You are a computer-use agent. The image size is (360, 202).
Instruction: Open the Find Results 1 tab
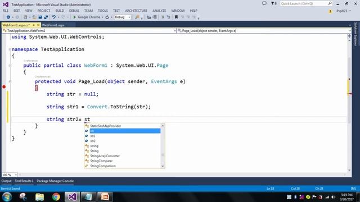tap(24, 181)
